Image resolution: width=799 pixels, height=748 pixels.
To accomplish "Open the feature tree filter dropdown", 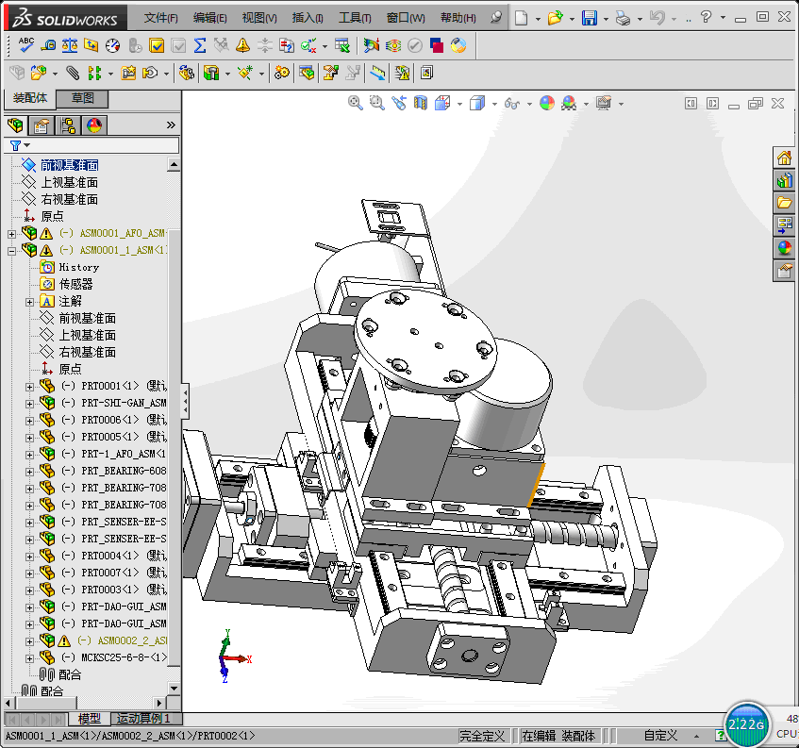I will click(20, 145).
